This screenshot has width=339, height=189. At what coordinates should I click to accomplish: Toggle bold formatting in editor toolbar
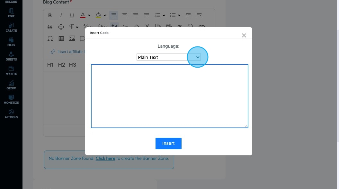50,15
